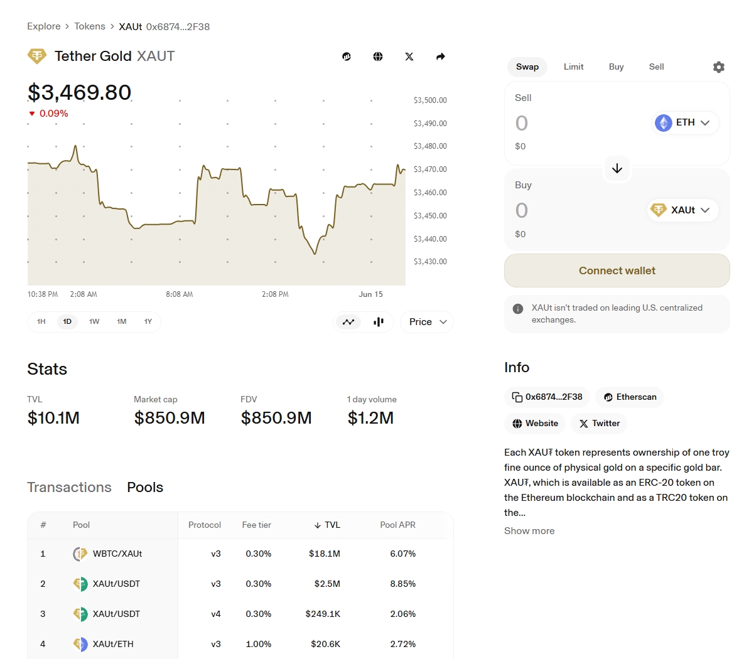The width and height of the screenshot is (749, 659).
Task: Sort by Pool APR column header
Action: coord(397,525)
